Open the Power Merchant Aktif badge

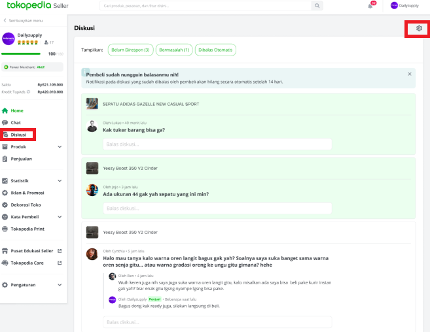[32, 67]
